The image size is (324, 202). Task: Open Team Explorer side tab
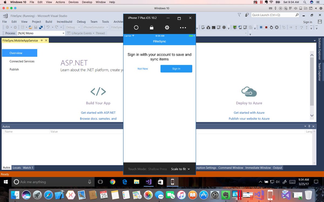click(320, 72)
